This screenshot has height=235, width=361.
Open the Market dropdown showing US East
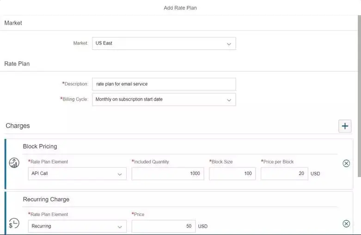click(x=164, y=43)
